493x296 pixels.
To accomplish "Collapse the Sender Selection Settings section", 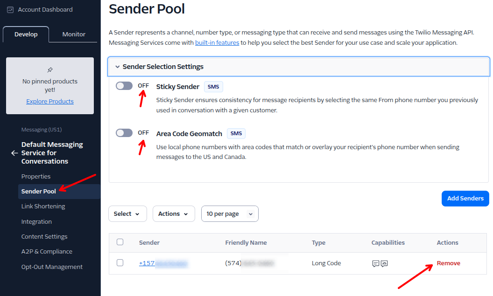I will [117, 66].
